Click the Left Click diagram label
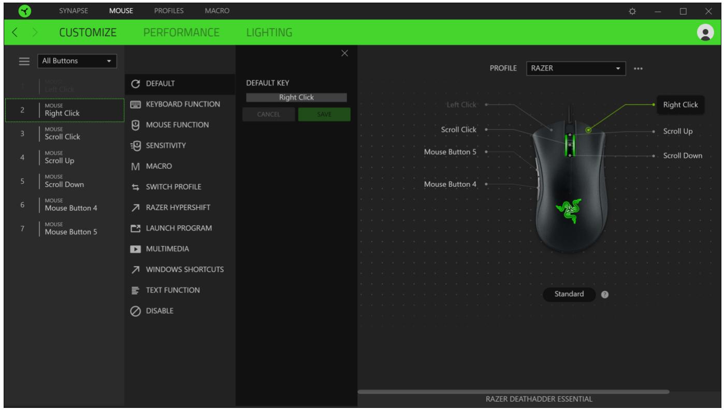 tap(461, 105)
